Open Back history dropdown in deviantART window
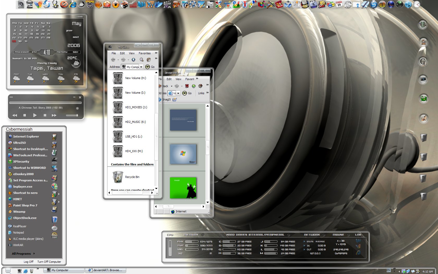438x274 pixels. click(x=172, y=86)
